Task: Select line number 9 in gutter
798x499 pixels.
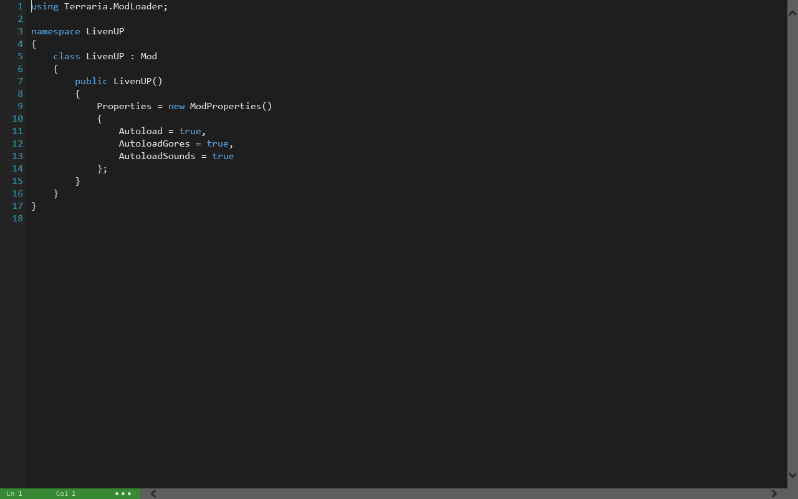Action: (x=20, y=106)
